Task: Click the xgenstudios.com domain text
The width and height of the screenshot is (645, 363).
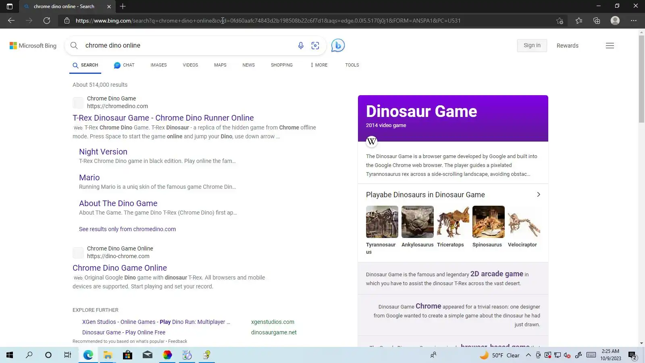Action: click(x=273, y=322)
